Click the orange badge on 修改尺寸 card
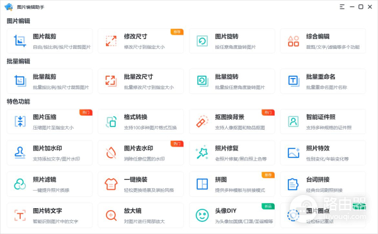 click(x=177, y=32)
